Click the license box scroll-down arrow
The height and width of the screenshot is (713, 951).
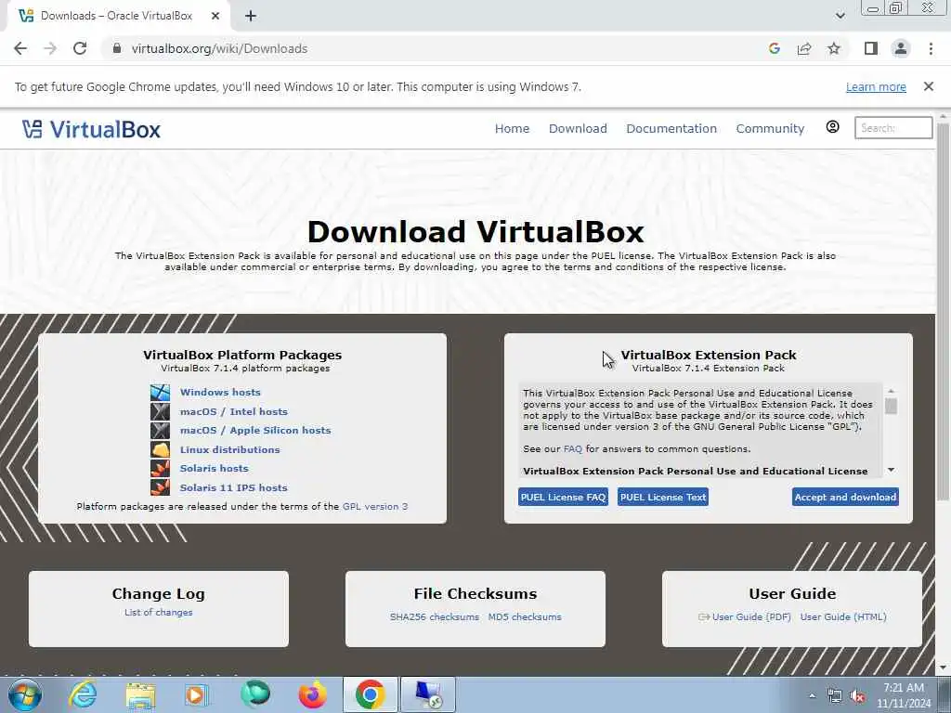[x=891, y=470]
